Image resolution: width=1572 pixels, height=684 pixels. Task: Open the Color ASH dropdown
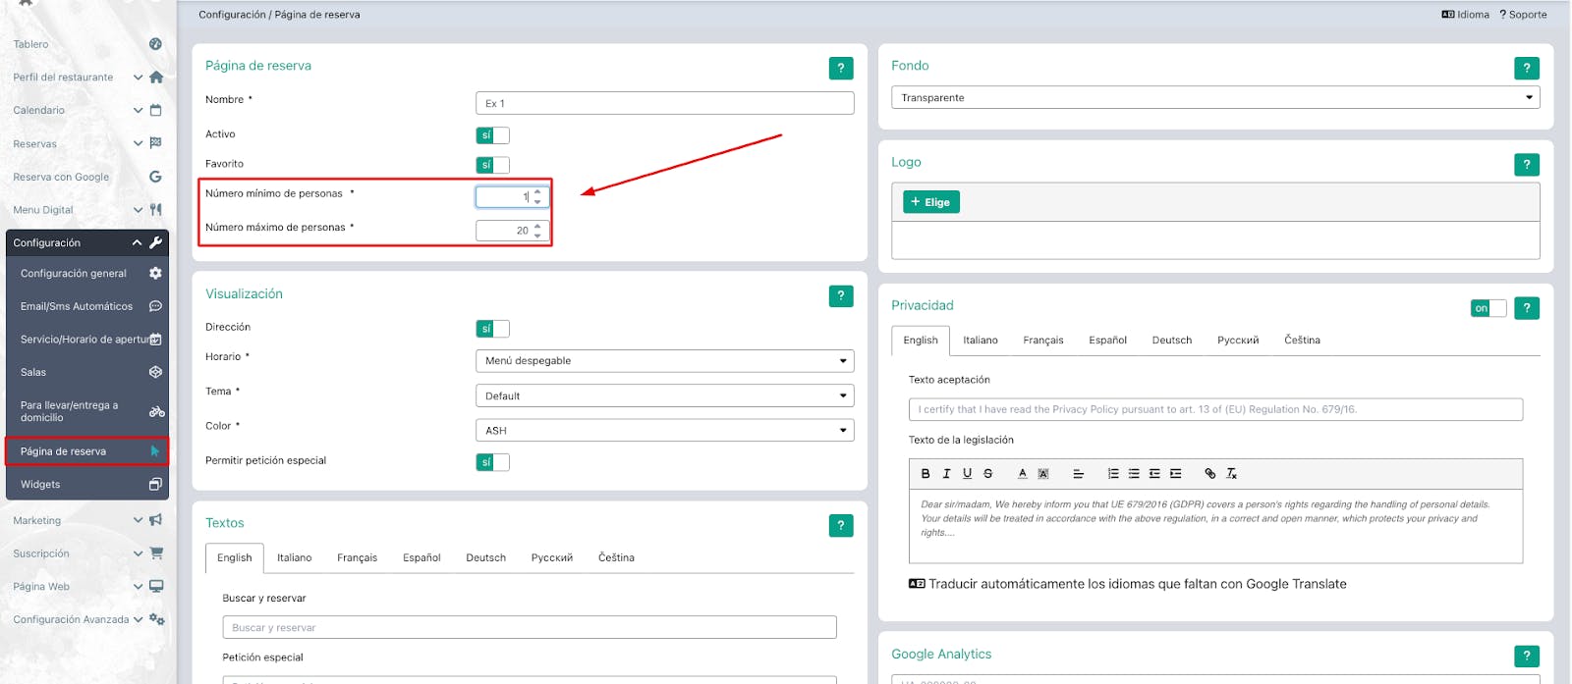tap(665, 430)
